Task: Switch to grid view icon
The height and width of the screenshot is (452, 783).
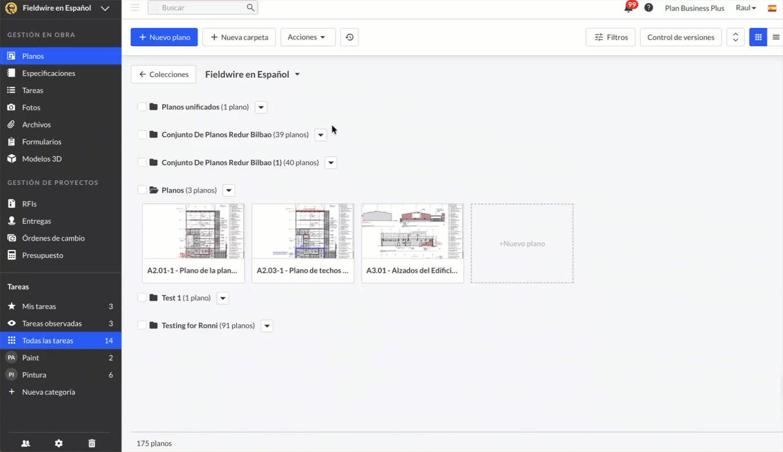Action: [758, 37]
